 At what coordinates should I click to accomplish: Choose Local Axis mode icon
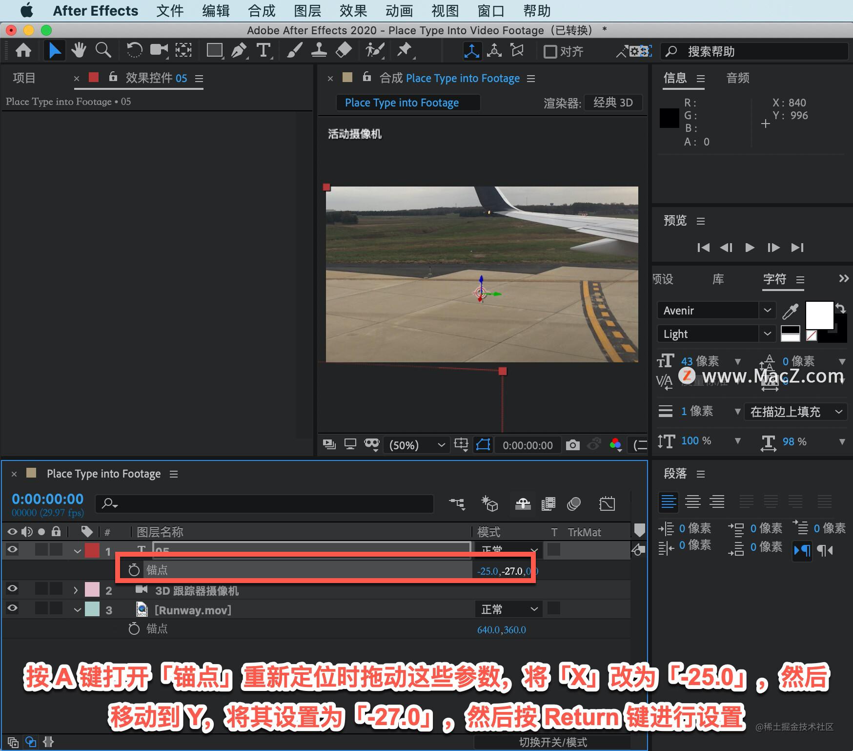472,51
